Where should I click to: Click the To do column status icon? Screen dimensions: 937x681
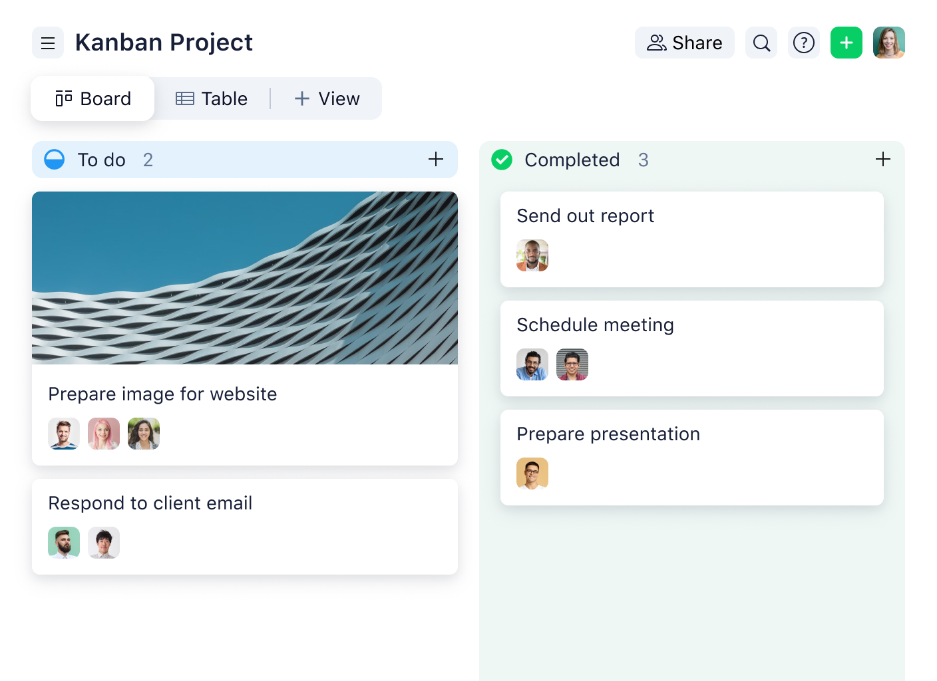point(55,160)
